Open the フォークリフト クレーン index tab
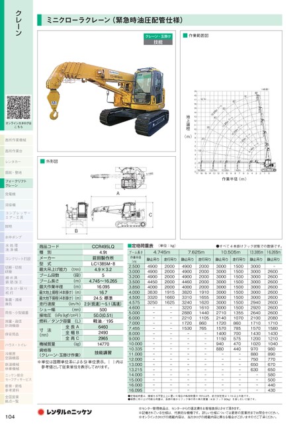 (17, 183)
